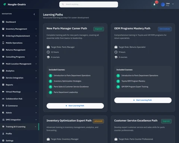This screenshot has height=143, width=179.
Task: Focus the Search anything input field
Action: tap(89, 4)
